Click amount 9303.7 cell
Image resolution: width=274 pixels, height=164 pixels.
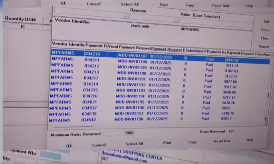[x=226, y=119]
